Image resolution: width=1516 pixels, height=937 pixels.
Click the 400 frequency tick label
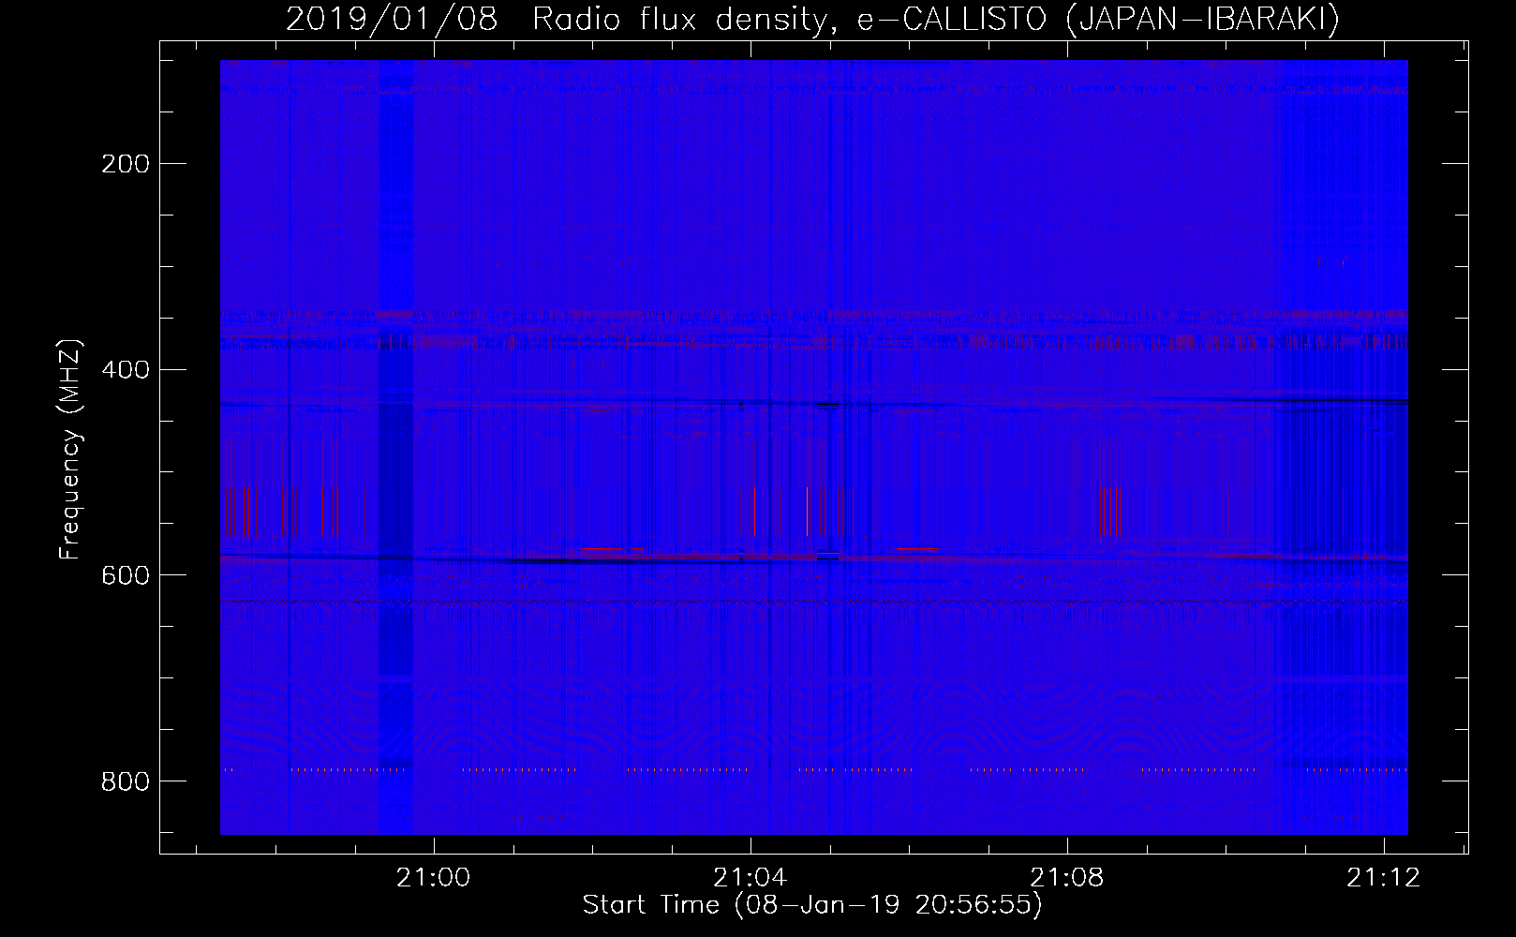point(124,370)
